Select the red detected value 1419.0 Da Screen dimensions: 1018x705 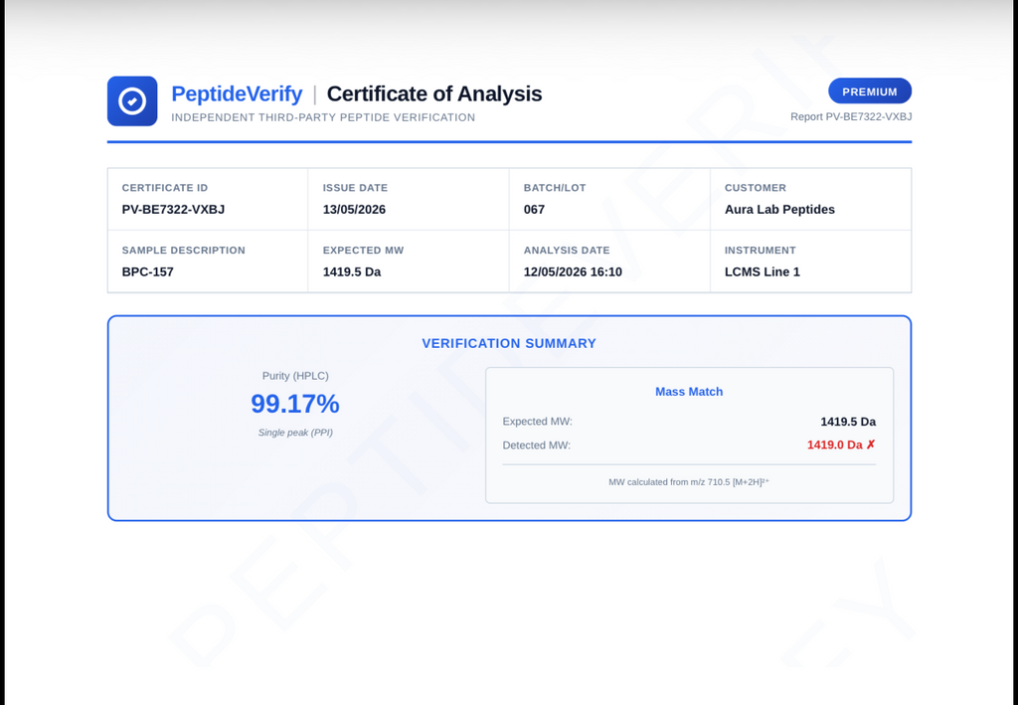point(835,444)
